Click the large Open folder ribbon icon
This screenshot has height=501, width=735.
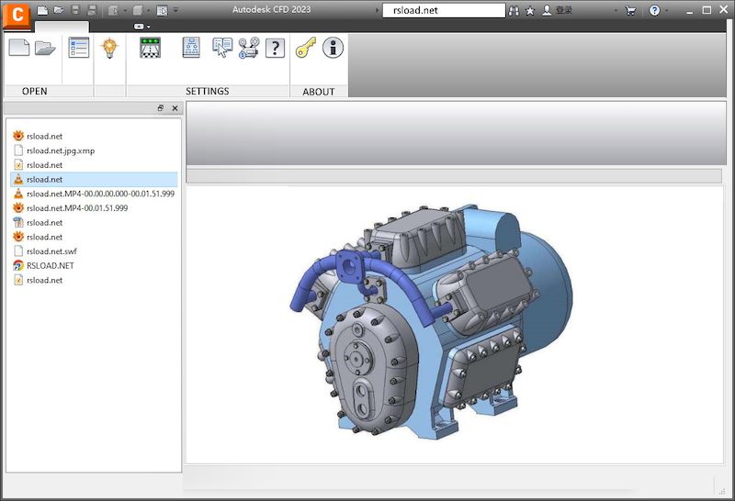point(45,48)
